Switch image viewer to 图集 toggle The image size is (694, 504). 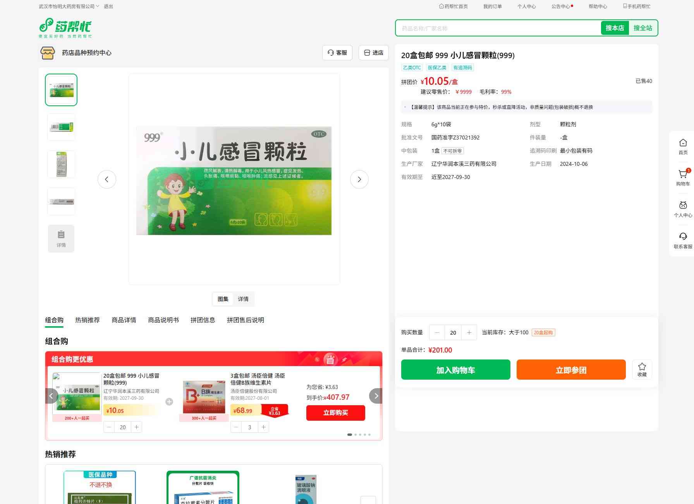tap(223, 299)
